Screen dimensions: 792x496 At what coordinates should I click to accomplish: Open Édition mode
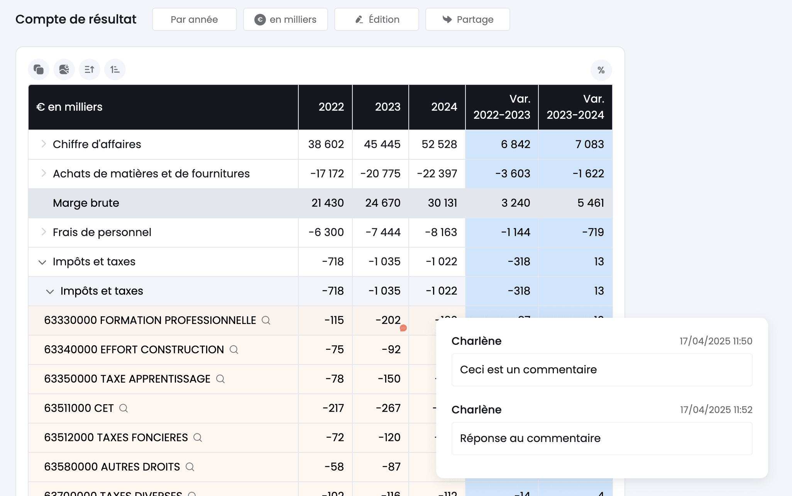click(x=377, y=19)
